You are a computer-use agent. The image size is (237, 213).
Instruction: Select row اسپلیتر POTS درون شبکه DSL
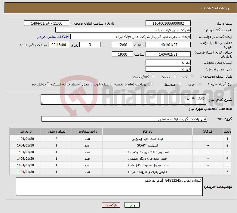(x=121, y=152)
